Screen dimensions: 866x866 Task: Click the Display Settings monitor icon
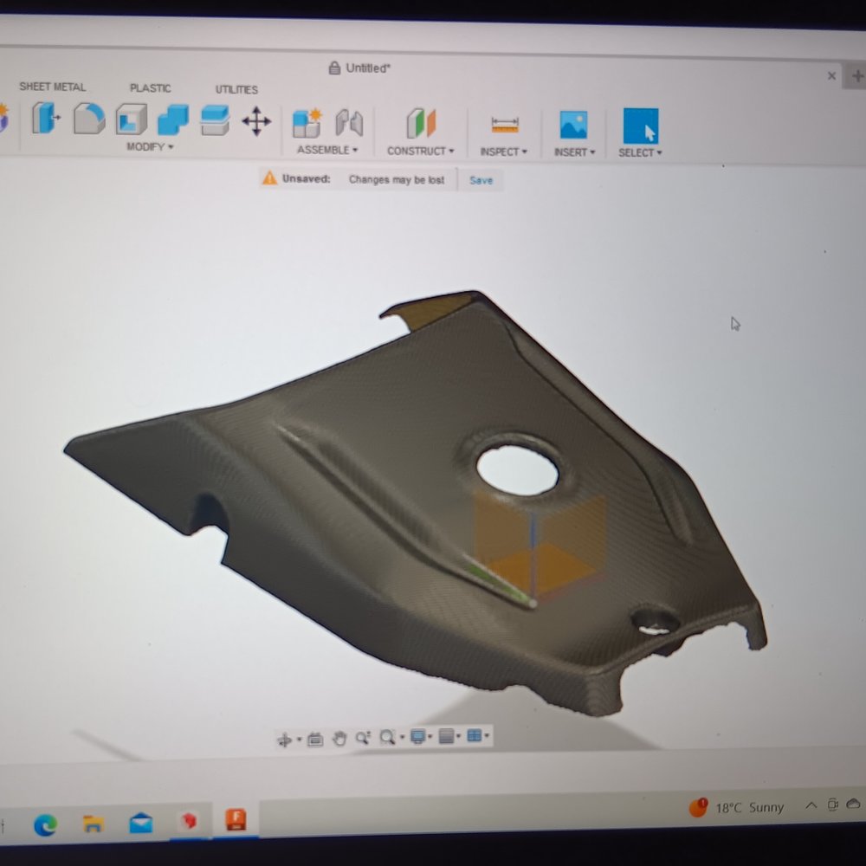417,737
